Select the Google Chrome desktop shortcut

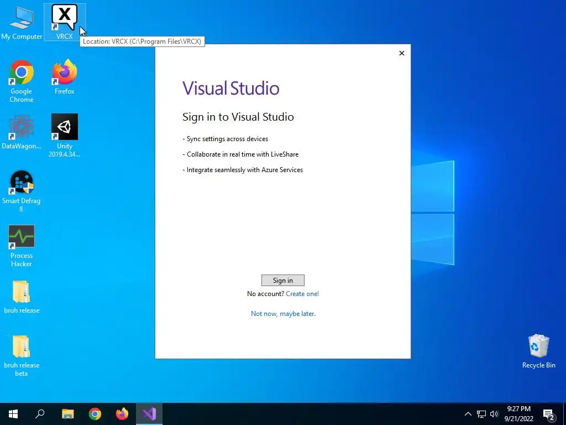click(22, 82)
